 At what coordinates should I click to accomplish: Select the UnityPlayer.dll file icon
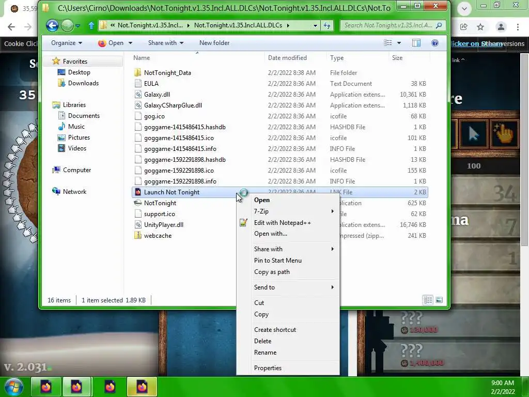(137, 224)
